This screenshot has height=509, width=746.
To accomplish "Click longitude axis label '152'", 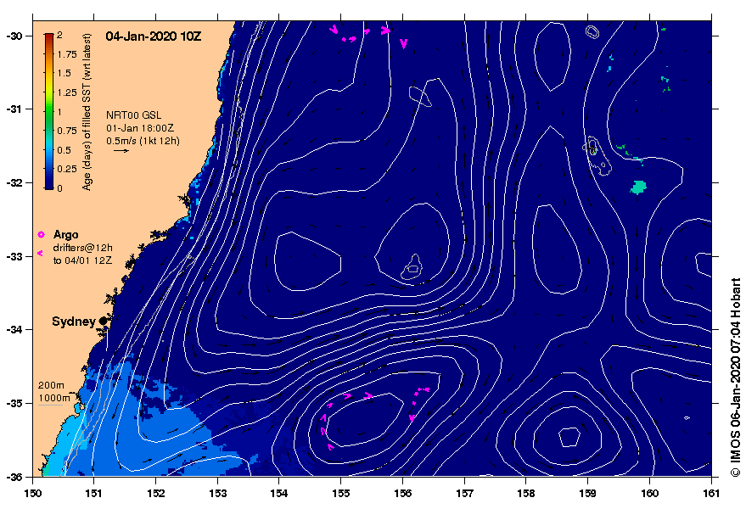I will click(155, 493).
